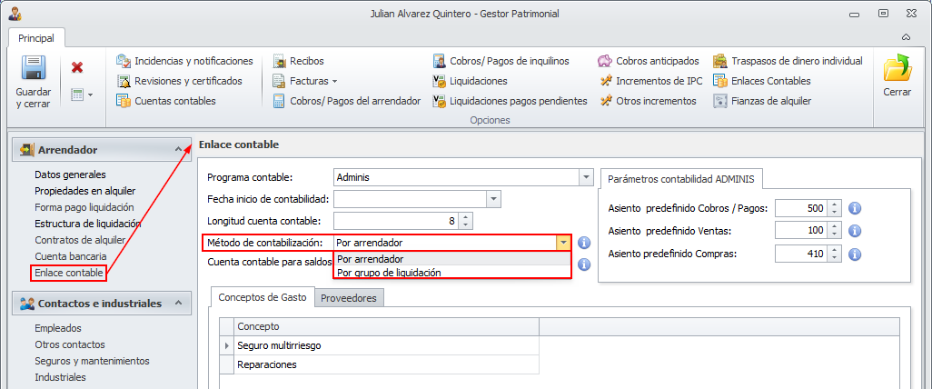The image size is (932, 389).
Task: Click the Guardar y cerrar save icon
Action: click(34, 70)
